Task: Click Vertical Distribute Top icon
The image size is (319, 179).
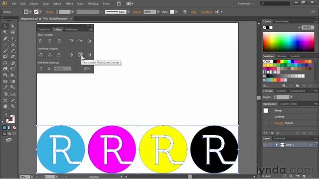Action: [41, 55]
